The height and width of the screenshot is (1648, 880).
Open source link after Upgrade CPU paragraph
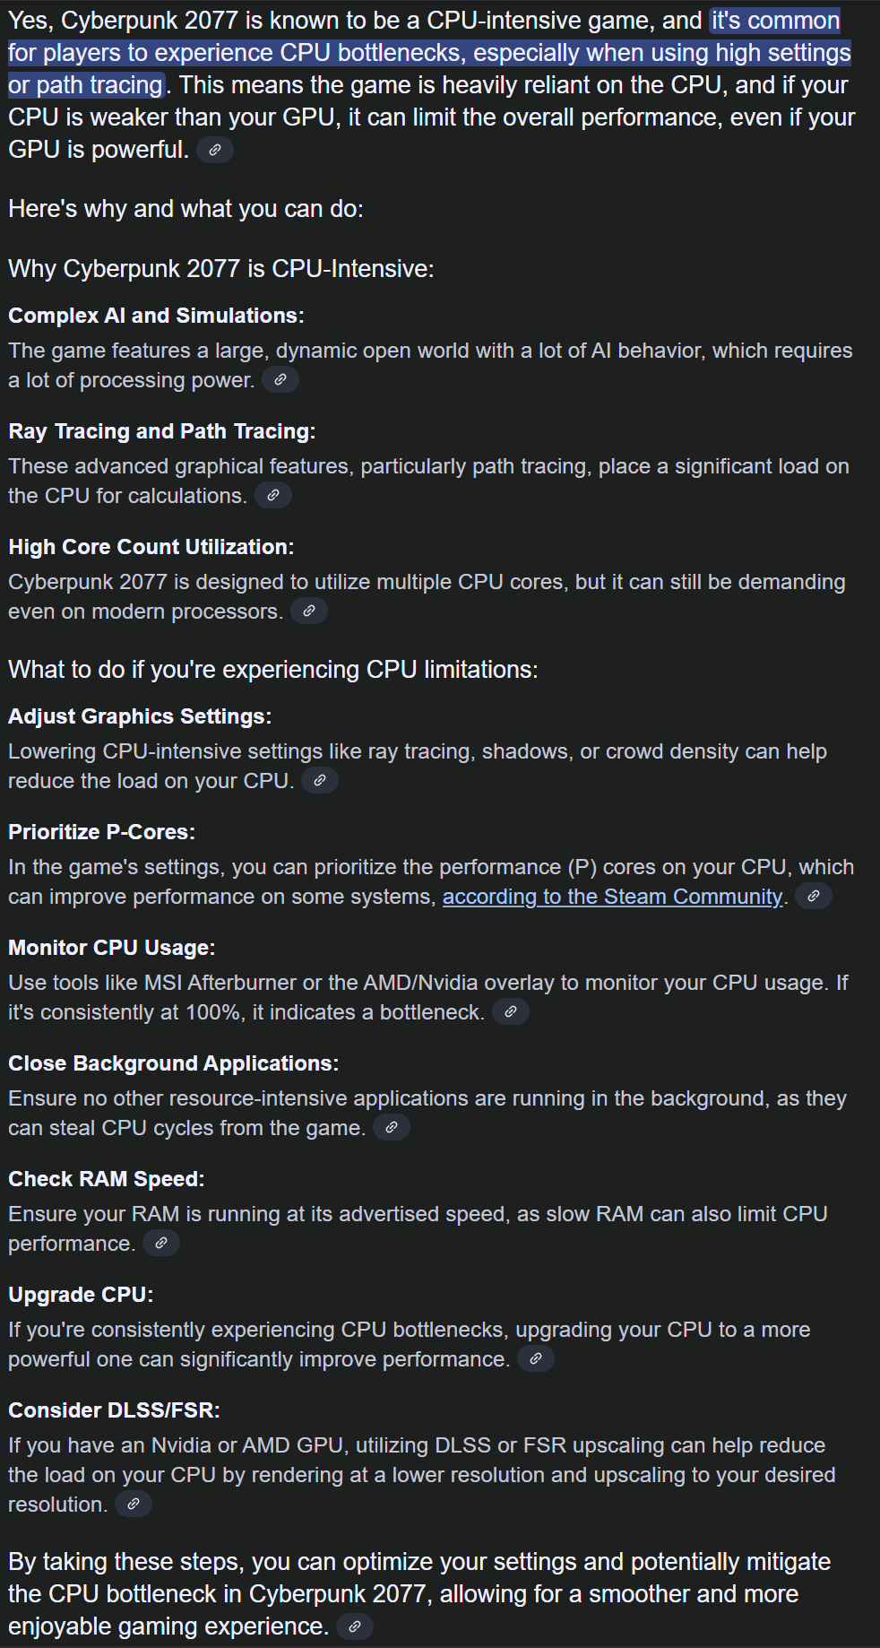pyautogui.click(x=536, y=1358)
